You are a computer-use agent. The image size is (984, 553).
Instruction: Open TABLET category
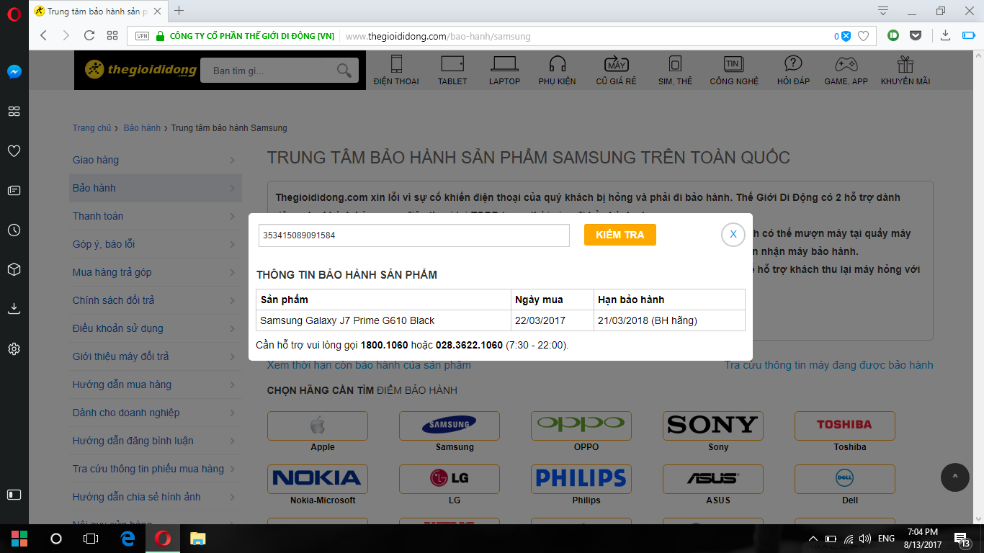click(x=452, y=71)
